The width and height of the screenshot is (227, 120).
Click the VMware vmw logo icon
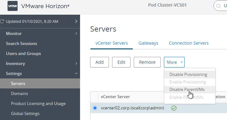(13, 6)
